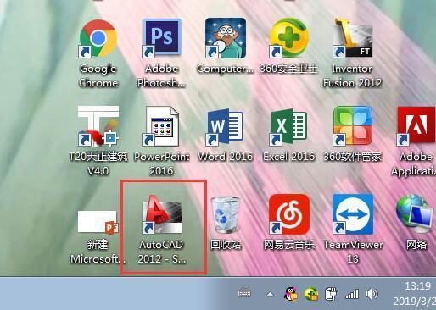Viewport: 436px width, 310px height.
Task: Open the volume speaker tray icon
Action: point(372,294)
